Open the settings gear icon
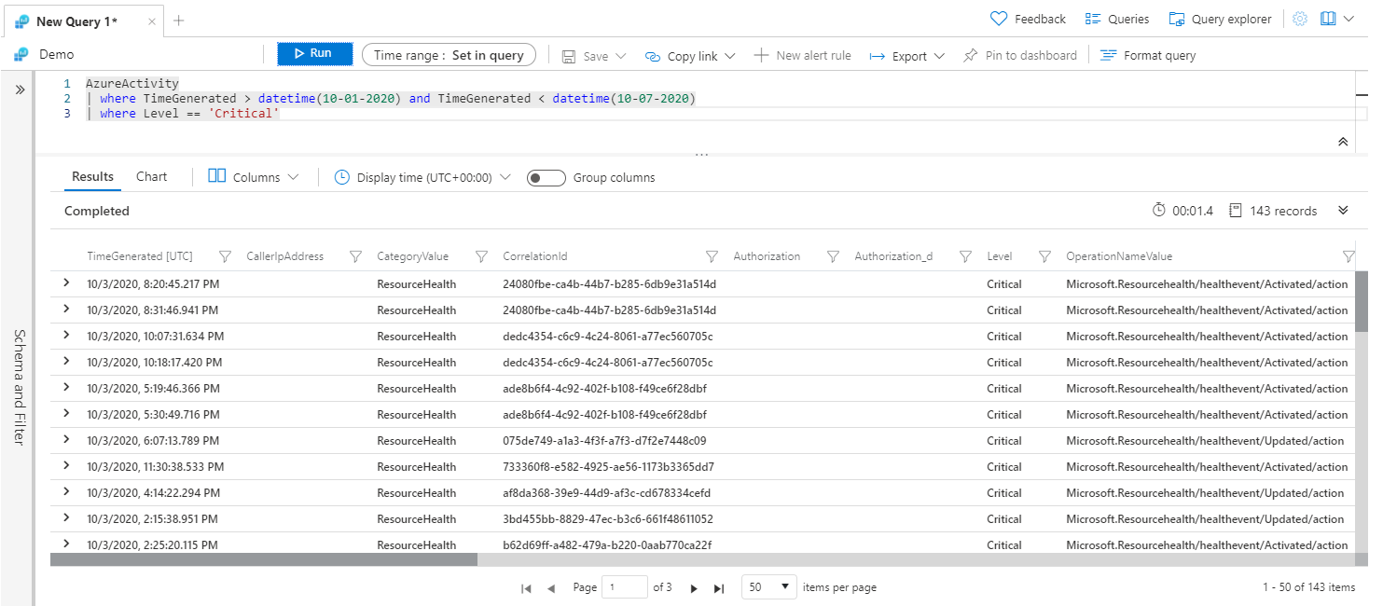The width and height of the screenshot is (1383, 606). tap(1300, 19)
